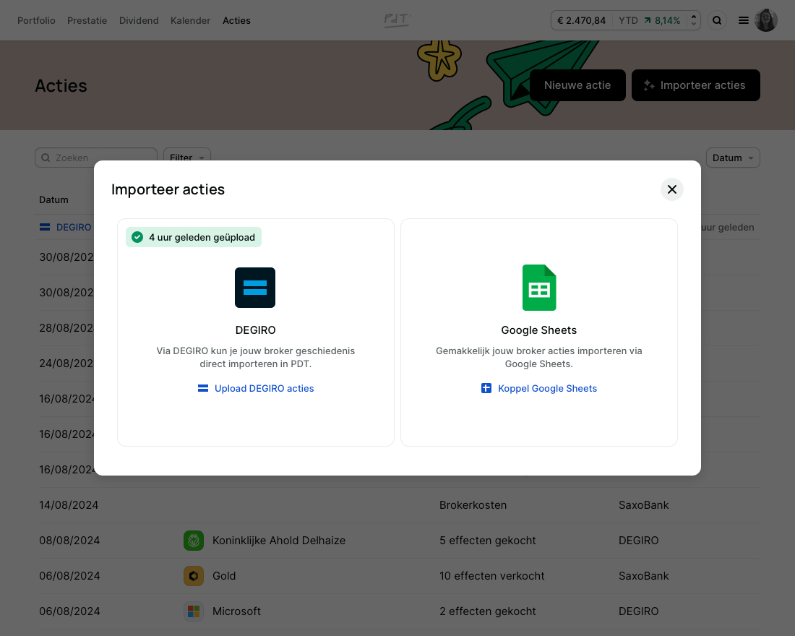
Task: Click the PDT logo at the top
Action: (397, 20)
